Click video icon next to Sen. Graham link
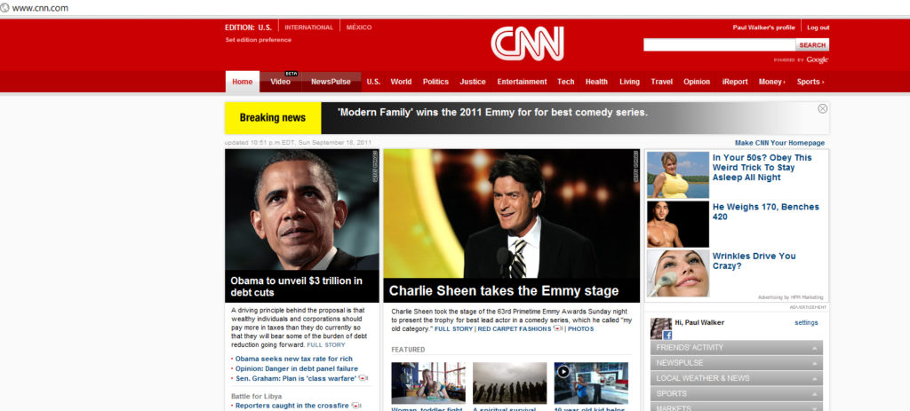Image resolution: width=910 pixels, height=411 pixels. click(363, 378)
